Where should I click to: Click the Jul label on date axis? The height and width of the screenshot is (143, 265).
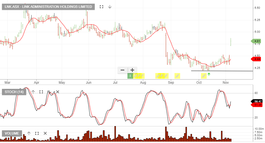click(115, 83)
